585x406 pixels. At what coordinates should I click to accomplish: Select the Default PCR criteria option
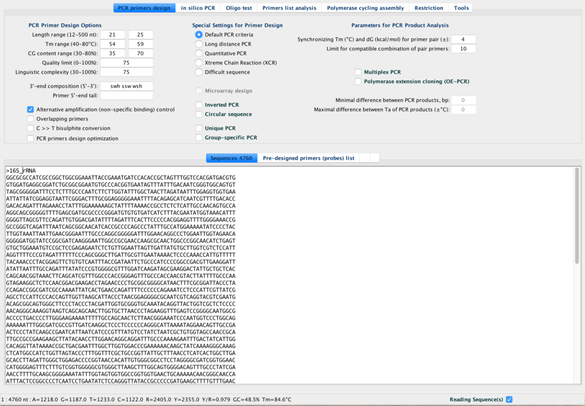click(199, 35)
